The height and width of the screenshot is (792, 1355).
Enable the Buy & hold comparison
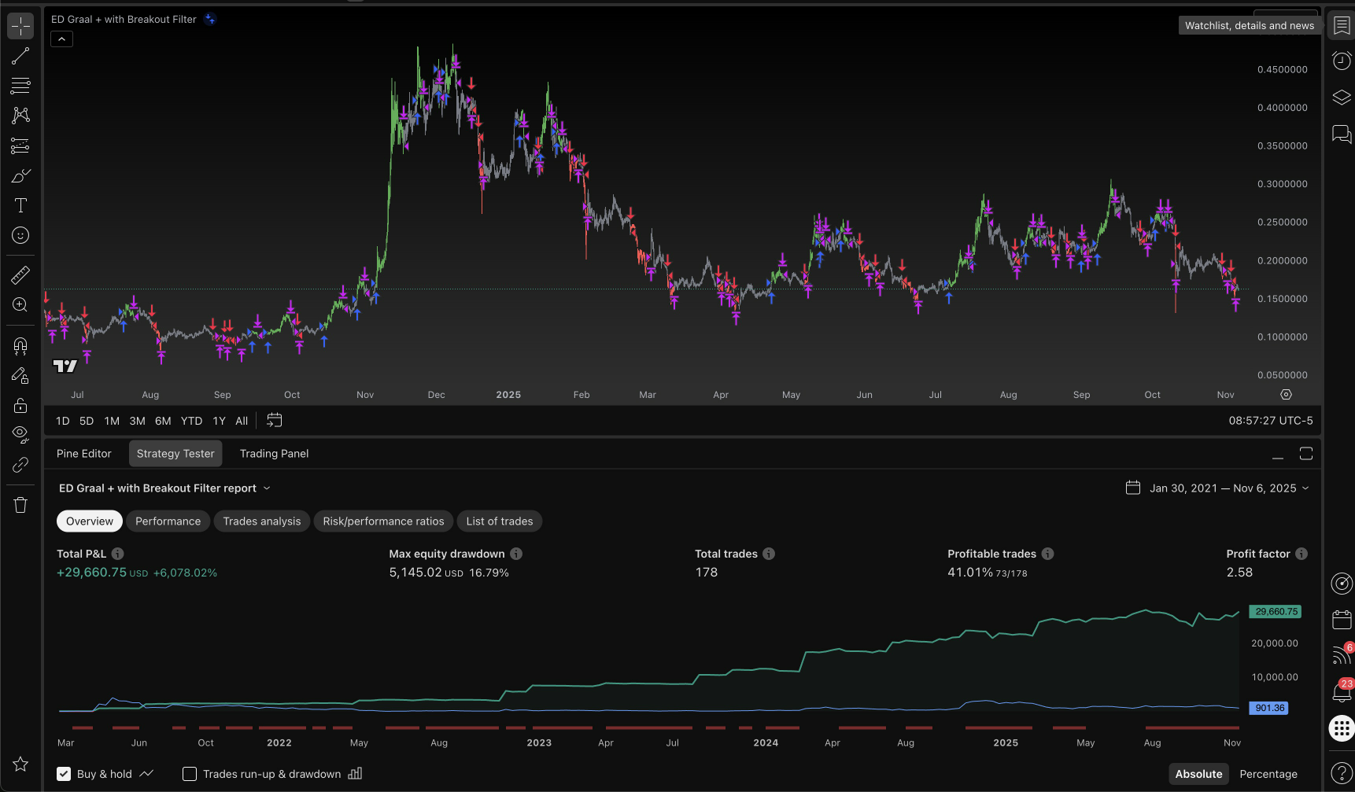[64, 774]
